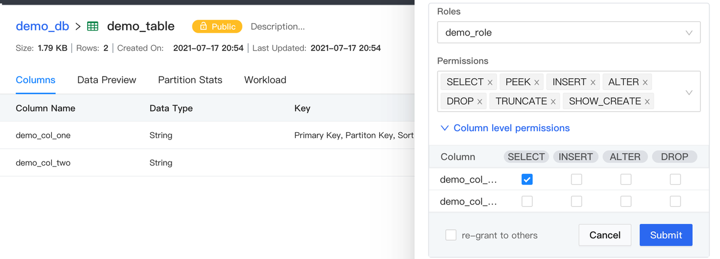Expand the Permissions dropdown arrow
720x259 pixels.
coord(689,92)
